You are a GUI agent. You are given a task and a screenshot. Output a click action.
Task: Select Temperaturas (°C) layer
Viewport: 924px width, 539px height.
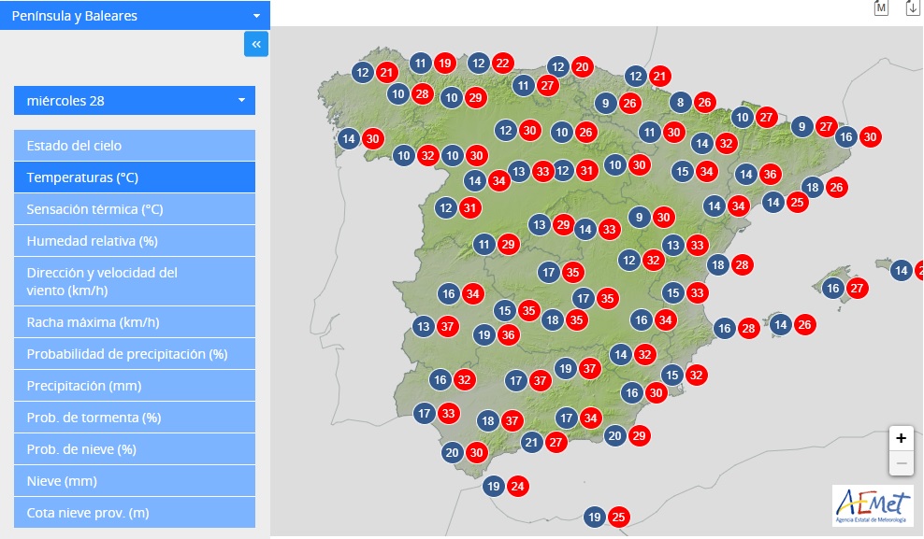click(135, 177)
